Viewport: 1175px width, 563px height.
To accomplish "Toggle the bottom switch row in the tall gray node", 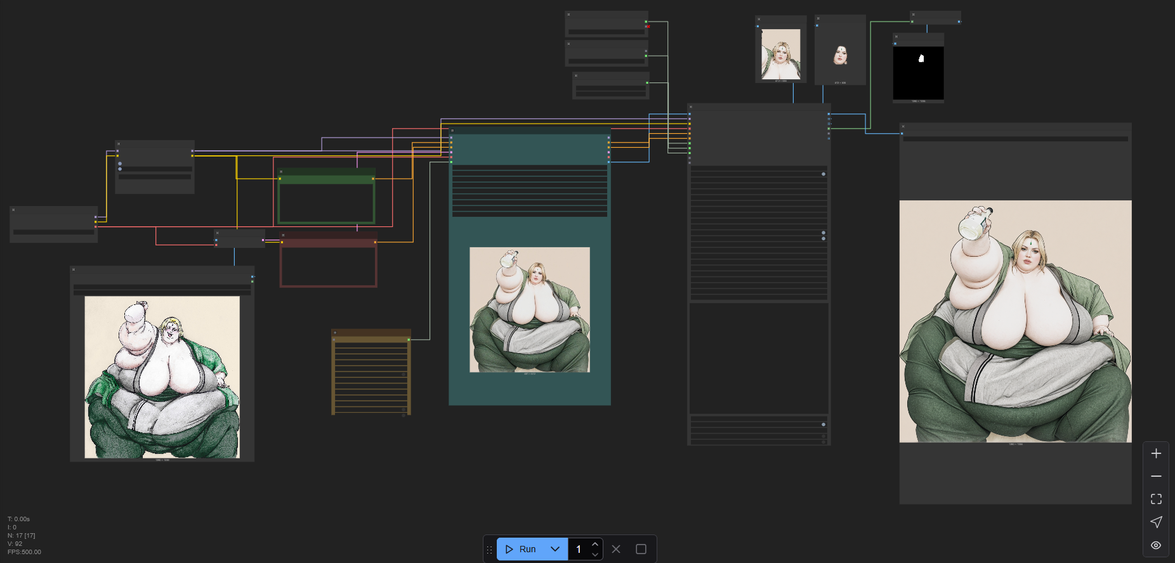I will 824,424.
